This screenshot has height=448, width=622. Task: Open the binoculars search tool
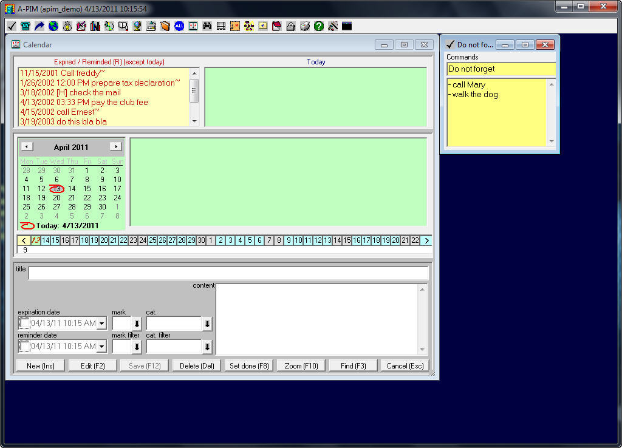(208, 26)
